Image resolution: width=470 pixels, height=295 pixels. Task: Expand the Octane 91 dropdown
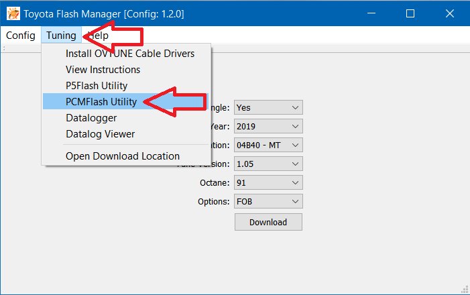click(268, 183)
